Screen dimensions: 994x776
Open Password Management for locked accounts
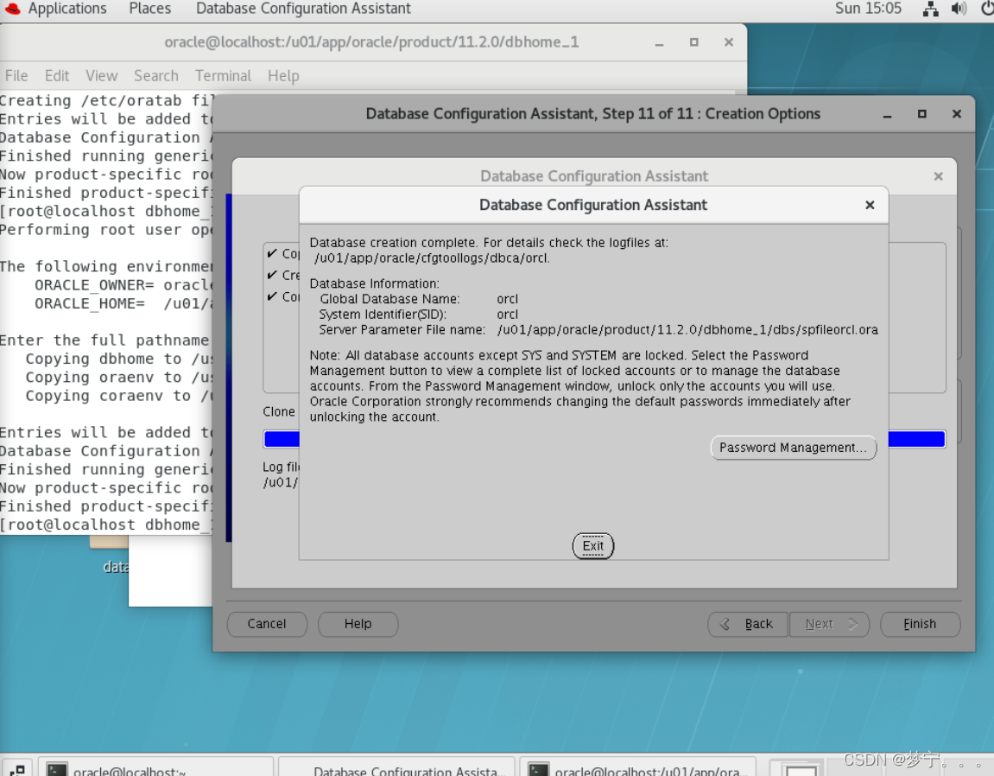click(792, 448)
